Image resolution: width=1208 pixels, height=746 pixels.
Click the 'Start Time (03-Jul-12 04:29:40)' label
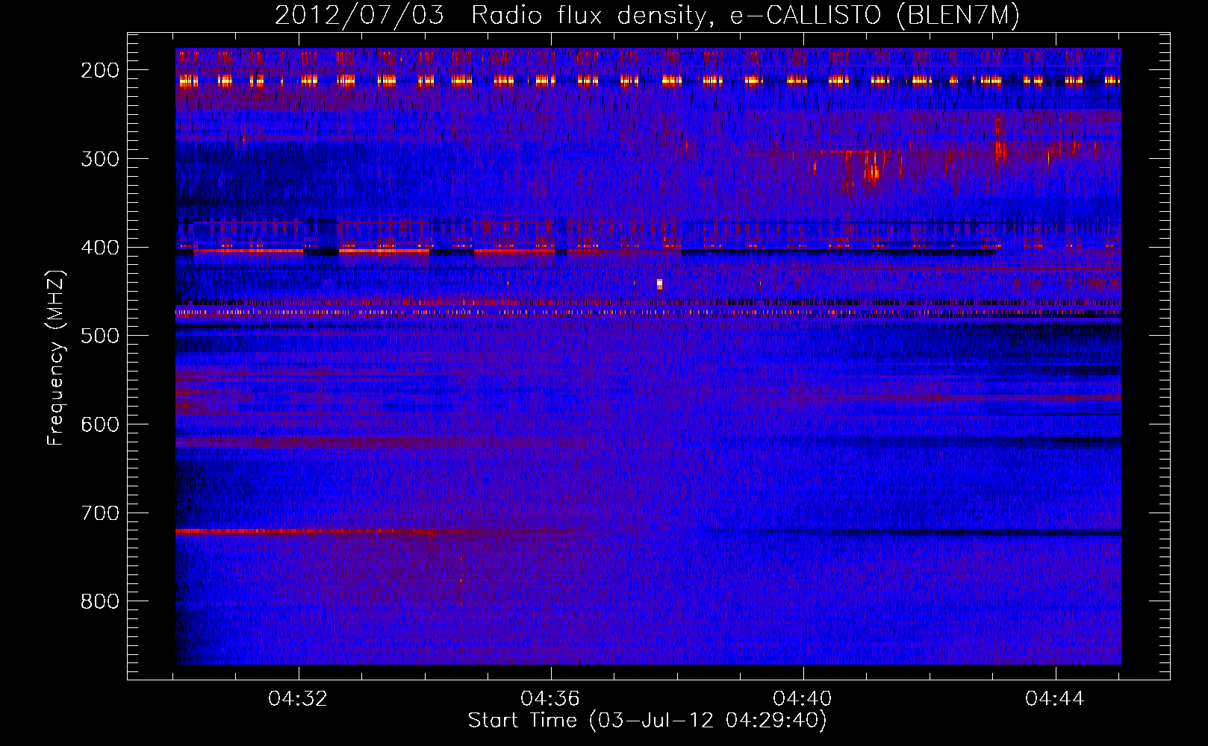tap(647, 721)
